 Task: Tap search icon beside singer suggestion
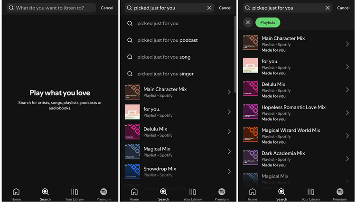(x=130, y=74)
